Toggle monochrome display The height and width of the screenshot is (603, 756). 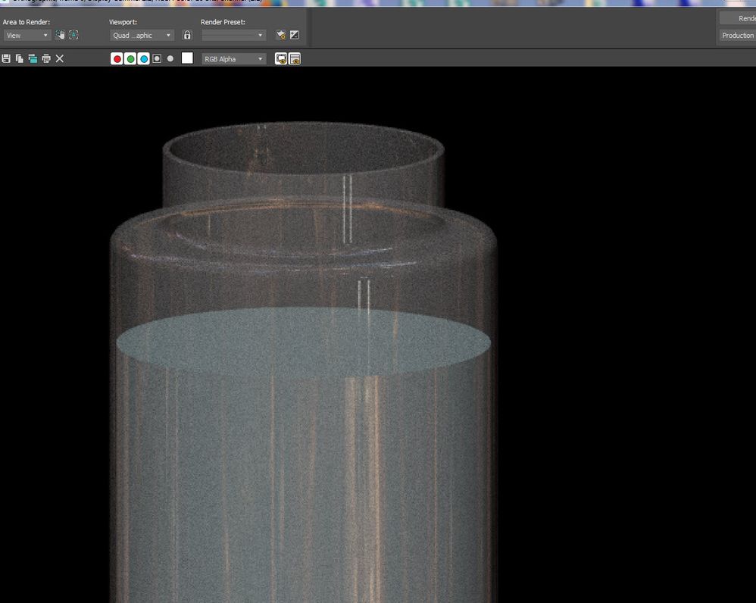pos(170,59)
